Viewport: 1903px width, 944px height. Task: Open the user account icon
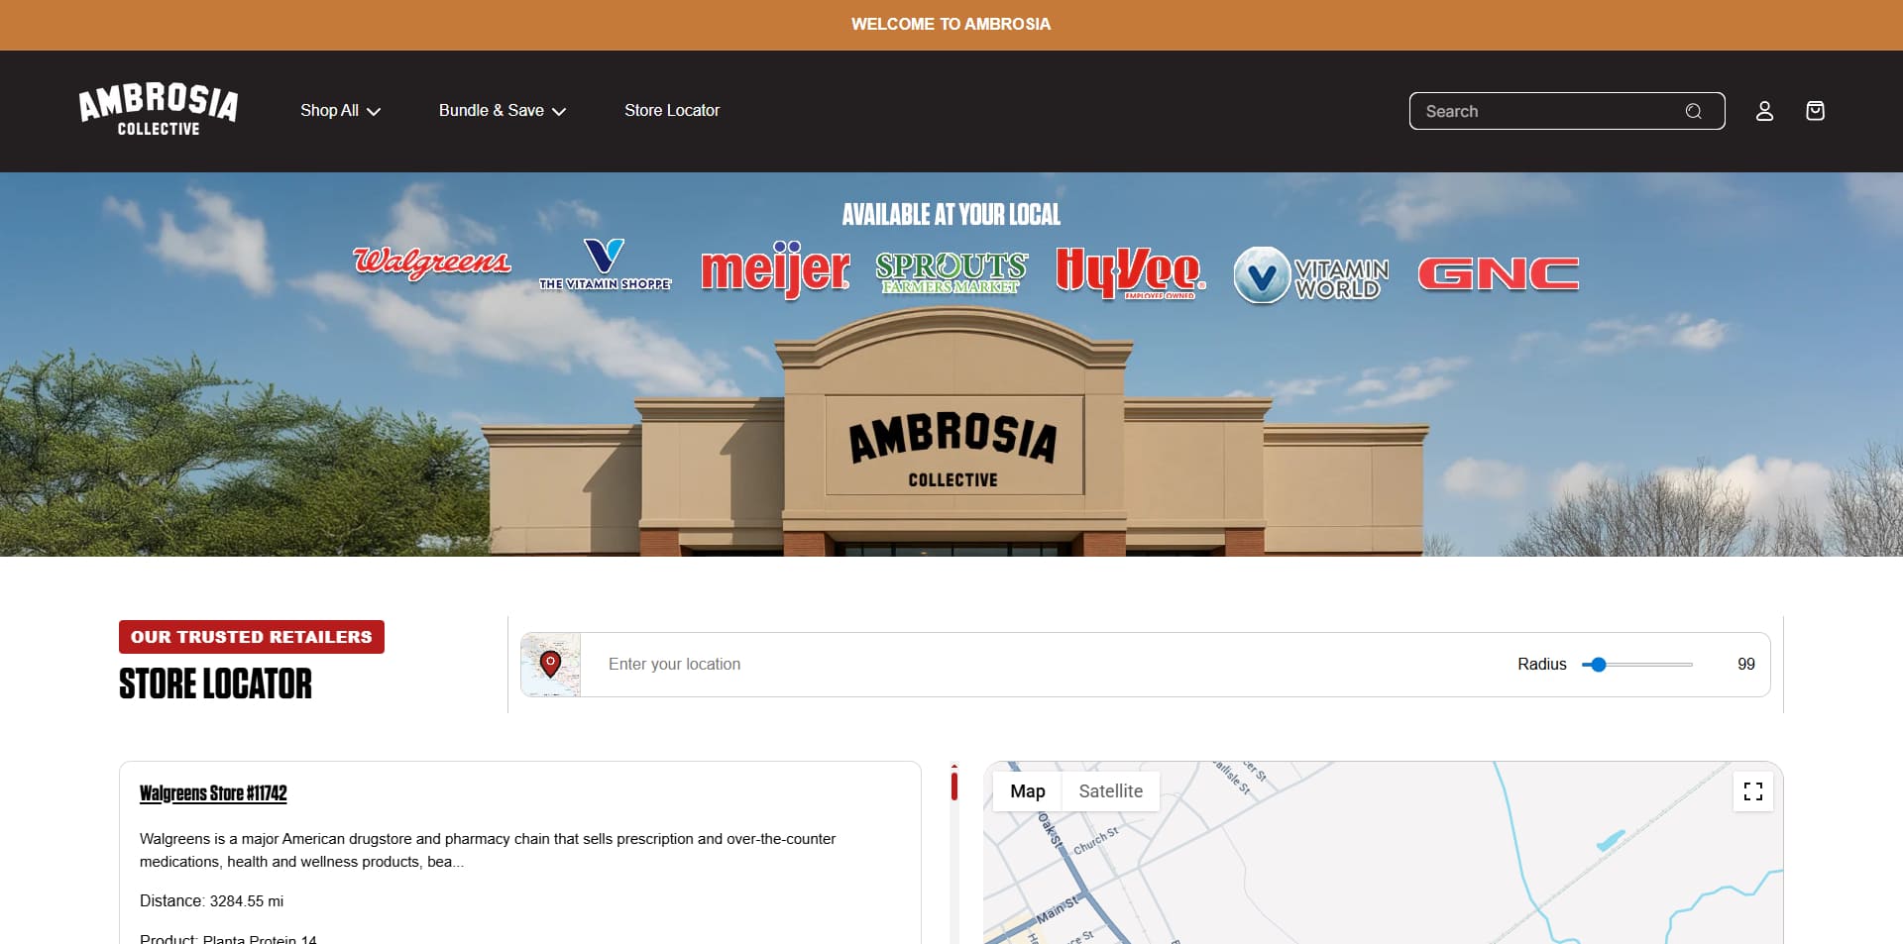tap(1764, 111)
